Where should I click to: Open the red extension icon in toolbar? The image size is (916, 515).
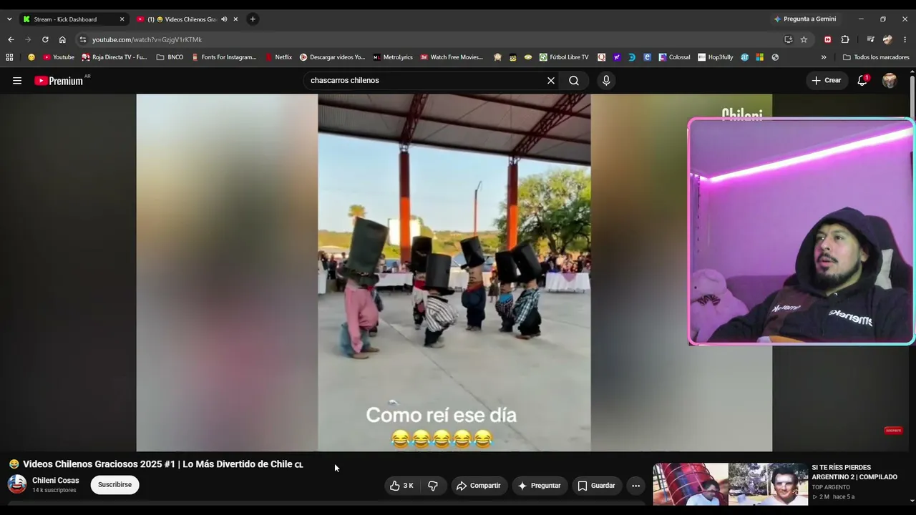(828, 39)
